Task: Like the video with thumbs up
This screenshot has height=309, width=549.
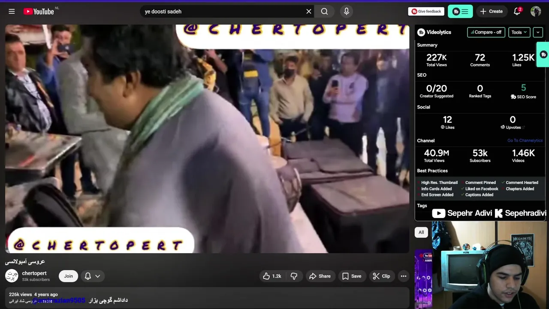Action: click(272, 276)
